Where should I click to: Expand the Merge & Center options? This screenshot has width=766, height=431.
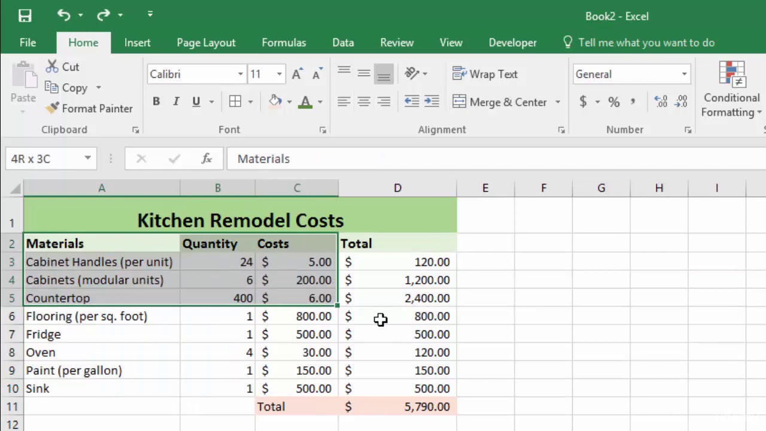pyautogui.click(x=558, y=102)
